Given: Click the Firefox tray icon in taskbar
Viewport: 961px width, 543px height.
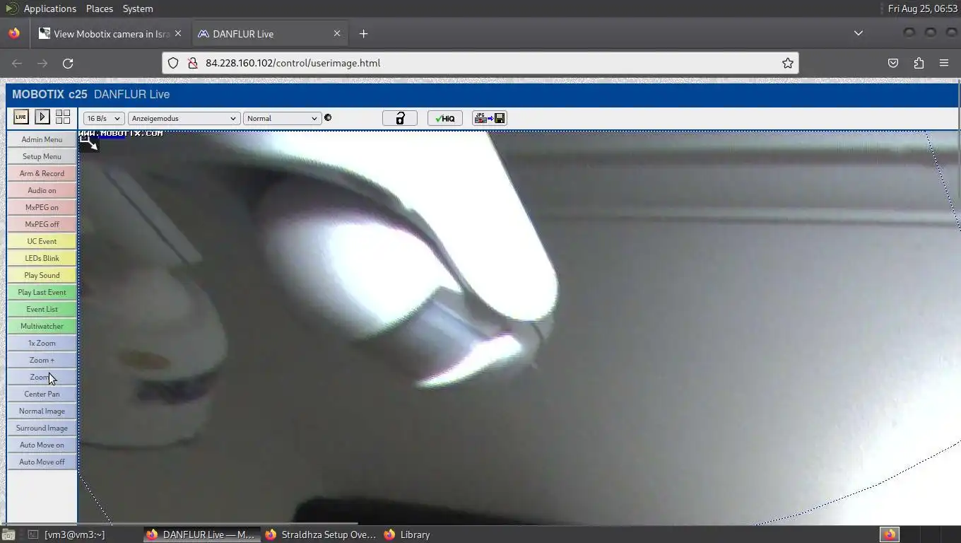Looking at the screenshot, I should (890, 535).
